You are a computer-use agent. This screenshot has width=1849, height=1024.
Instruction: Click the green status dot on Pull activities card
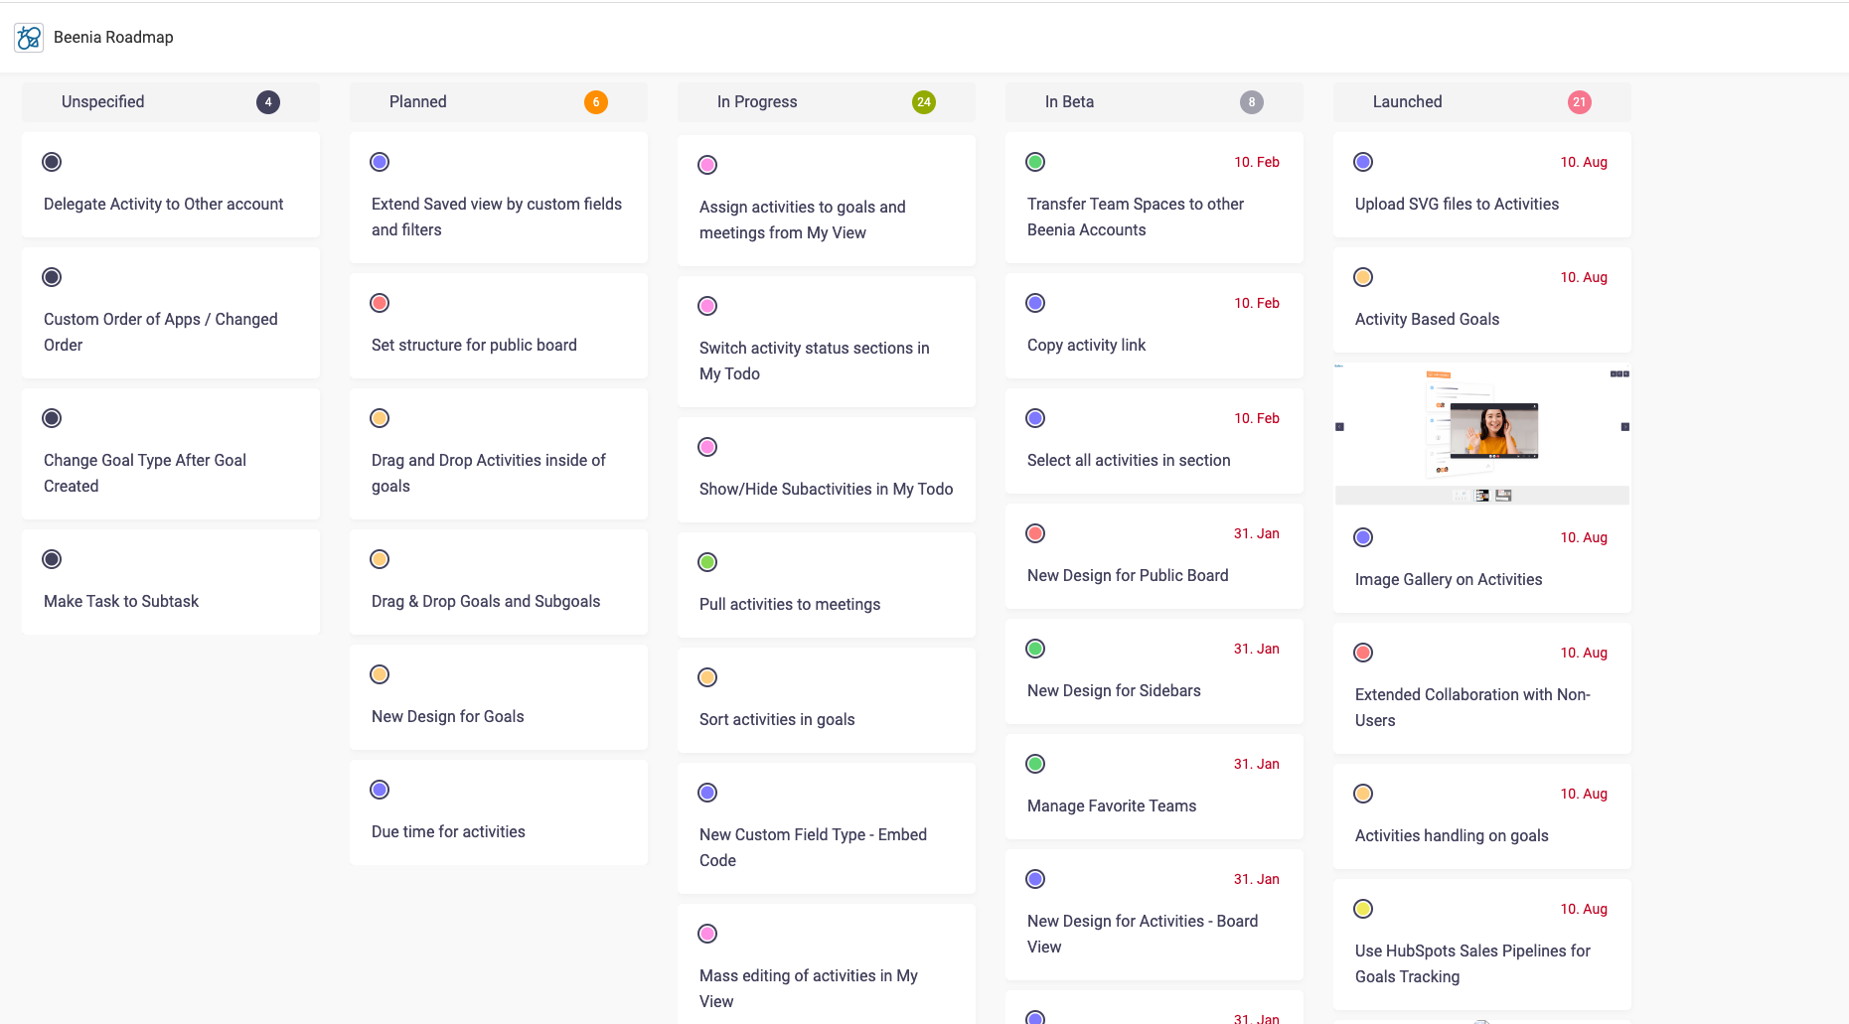[x=707, y=562]
